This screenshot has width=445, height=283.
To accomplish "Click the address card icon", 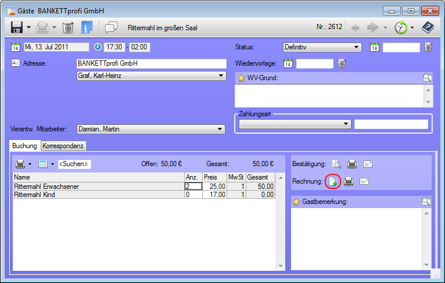I will coord(16,63).
